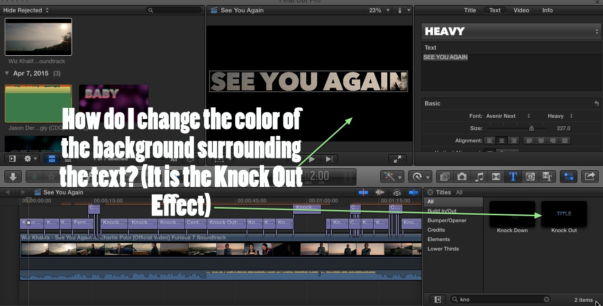Play the viewer in full screen
Screen dimensions: 603x306
pyautogui.click(x=397, y=159)
